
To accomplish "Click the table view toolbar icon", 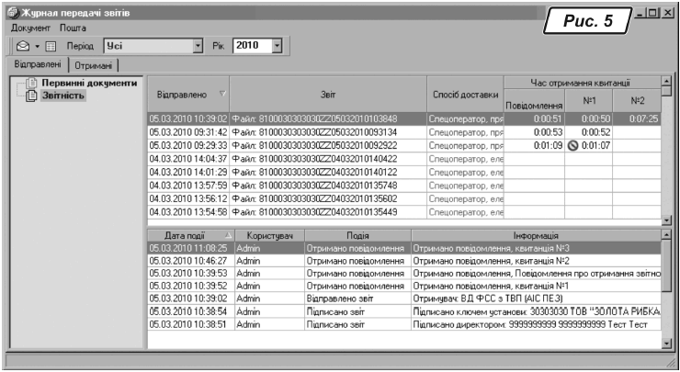I will tap(50, 44).
